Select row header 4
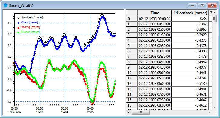The image size is (220, 118). [x=132, y=40]
